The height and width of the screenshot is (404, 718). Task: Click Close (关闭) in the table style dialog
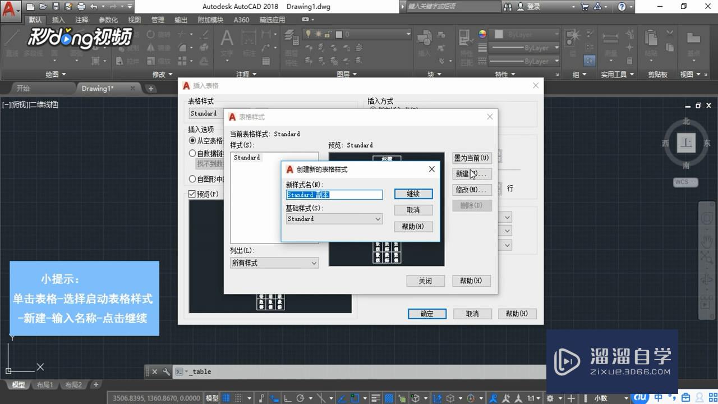[425, 281]
